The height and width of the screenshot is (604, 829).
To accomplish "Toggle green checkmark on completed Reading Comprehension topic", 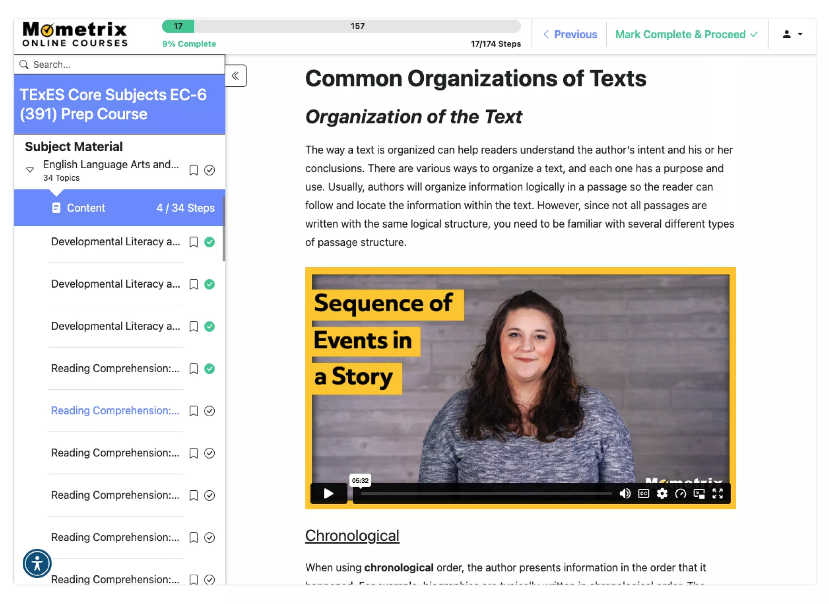I will click(x=210, y=369).
